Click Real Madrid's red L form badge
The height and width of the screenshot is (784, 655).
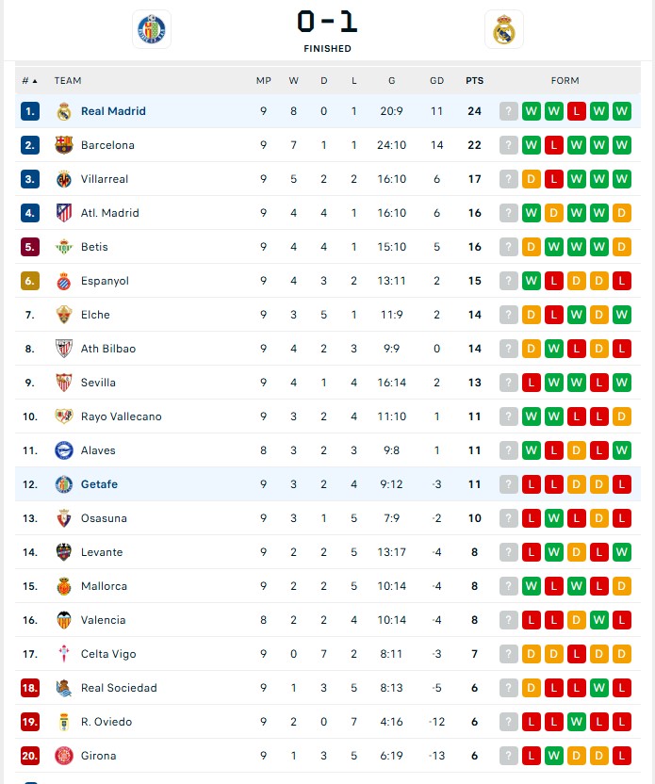(577, 111)
